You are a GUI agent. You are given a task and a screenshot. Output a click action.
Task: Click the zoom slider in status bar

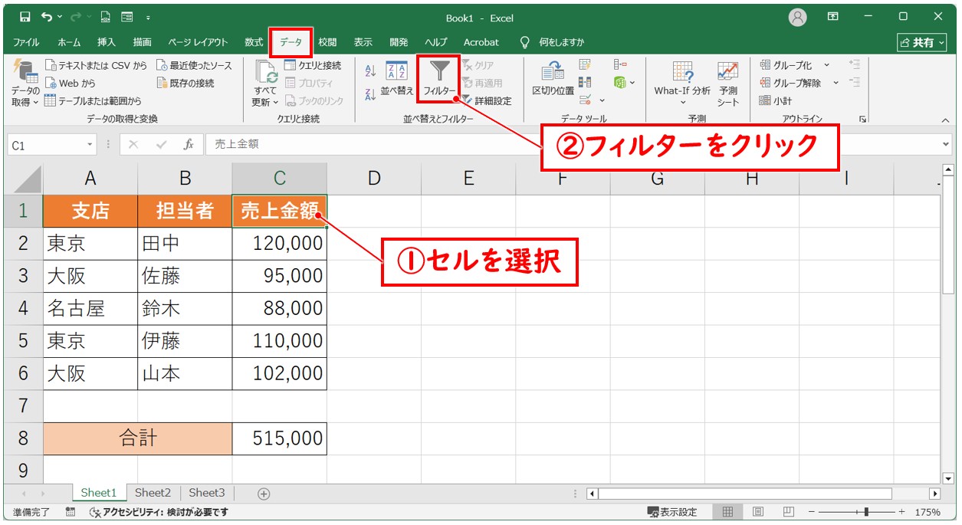pos(866,512)
